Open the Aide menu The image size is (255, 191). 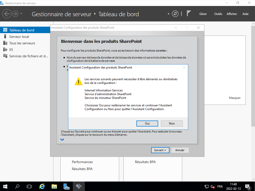click(x=245, y=14)
